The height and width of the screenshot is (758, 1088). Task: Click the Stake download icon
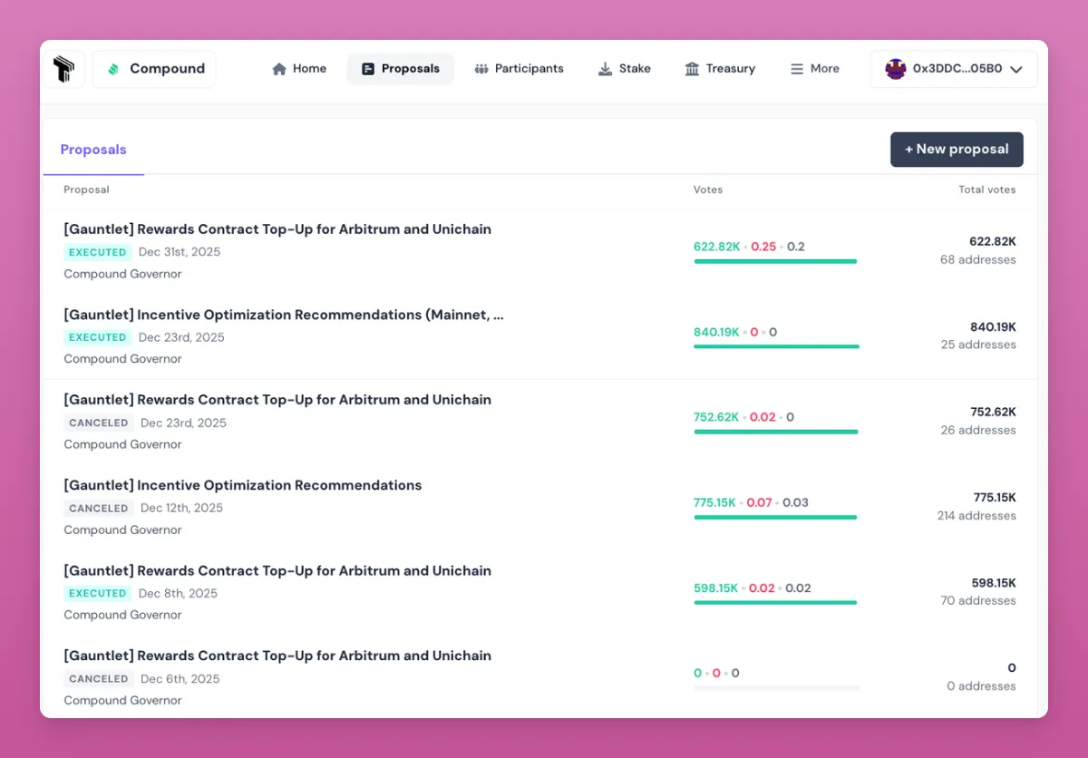tap(605, 69)
